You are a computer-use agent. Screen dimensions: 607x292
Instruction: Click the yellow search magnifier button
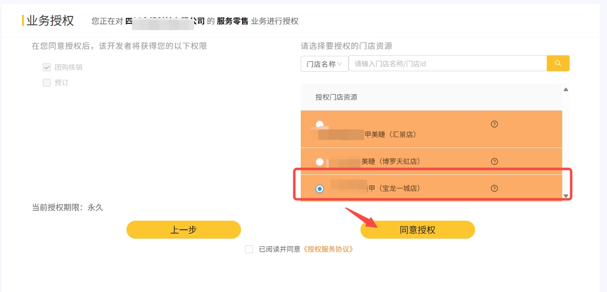(x=558, y=63)
